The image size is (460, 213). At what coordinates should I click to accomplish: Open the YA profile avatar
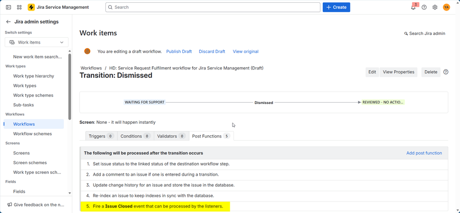446,7
